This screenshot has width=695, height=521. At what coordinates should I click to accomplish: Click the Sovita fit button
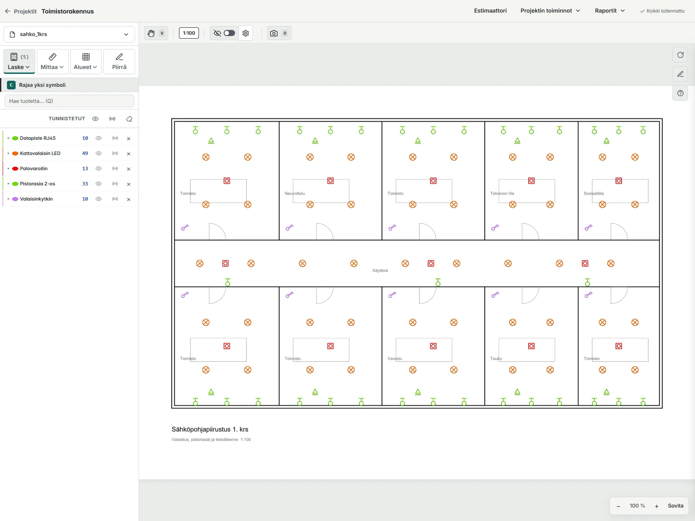[x=675, y=506]
